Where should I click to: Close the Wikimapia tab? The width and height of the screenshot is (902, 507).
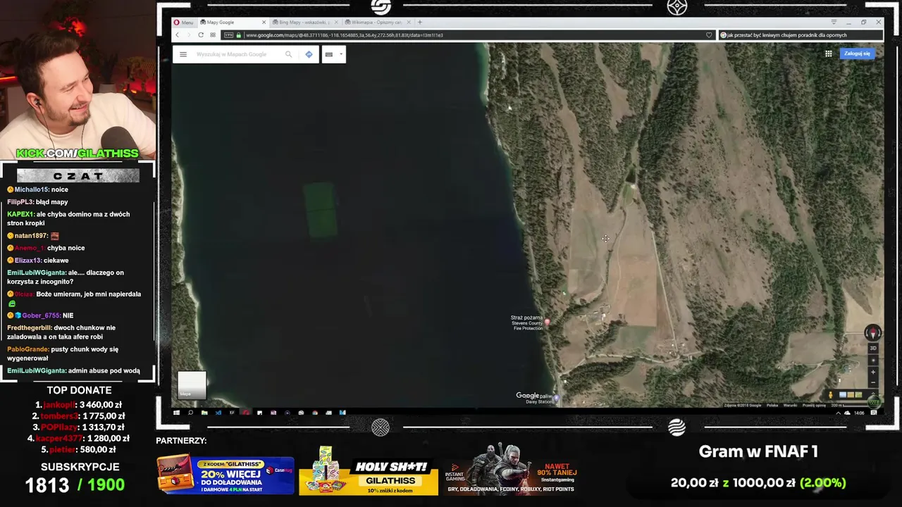(409, 23)
